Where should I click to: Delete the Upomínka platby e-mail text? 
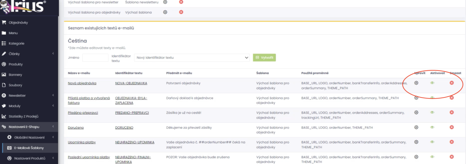pyautogui.click(x=452, y=142)
